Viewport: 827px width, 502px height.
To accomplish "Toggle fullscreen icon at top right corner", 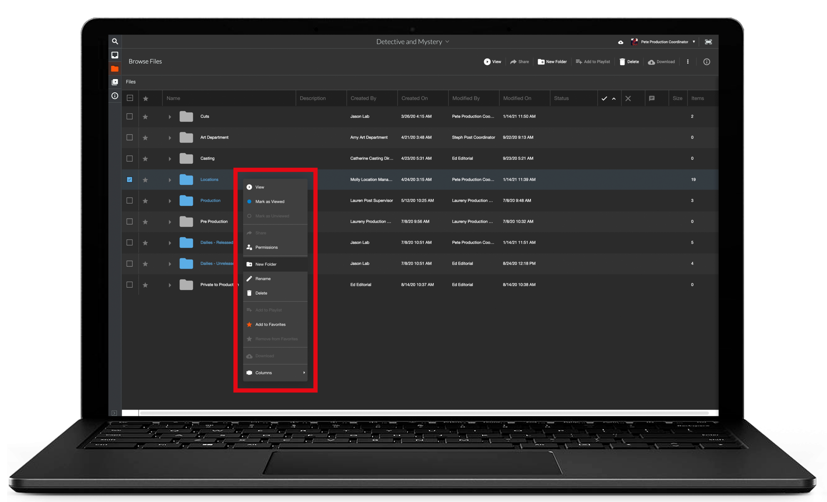I will [x=708, y=42].
